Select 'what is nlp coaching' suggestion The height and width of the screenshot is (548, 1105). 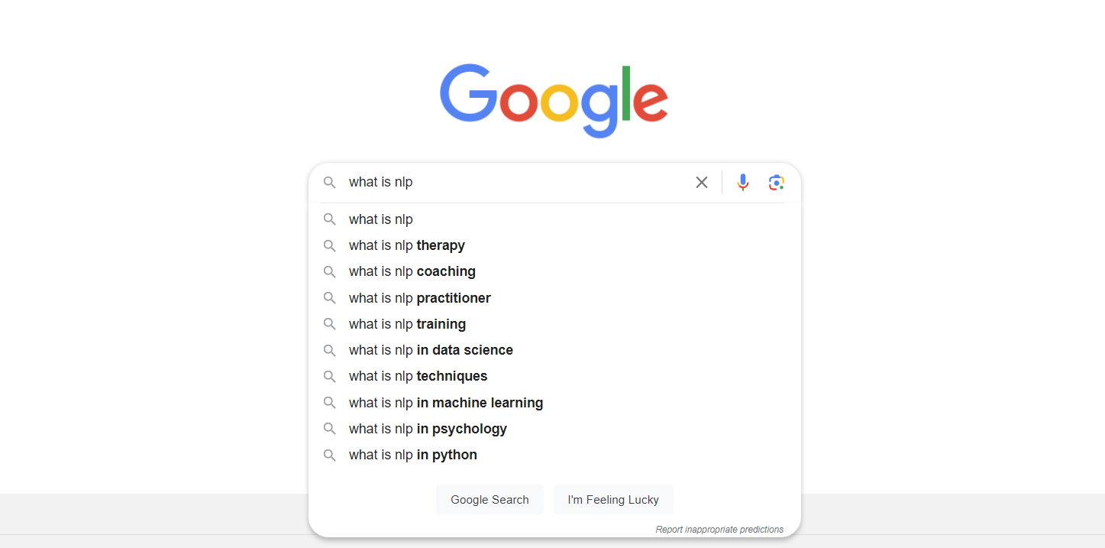[x=412, y=271]
